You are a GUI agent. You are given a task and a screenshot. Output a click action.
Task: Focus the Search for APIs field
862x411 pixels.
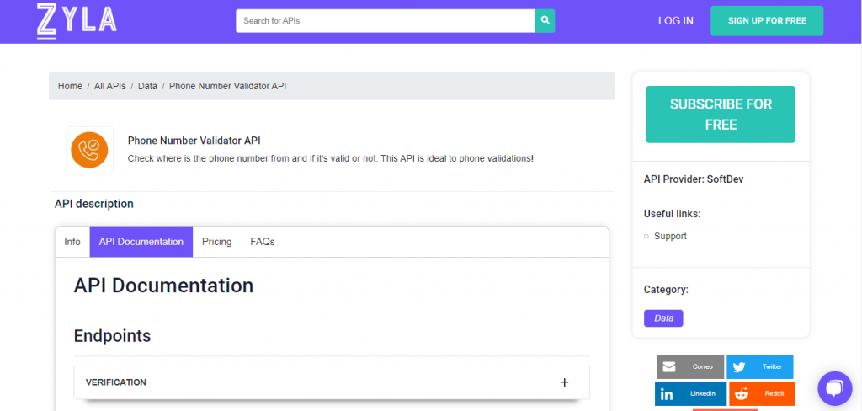point(386,21)
